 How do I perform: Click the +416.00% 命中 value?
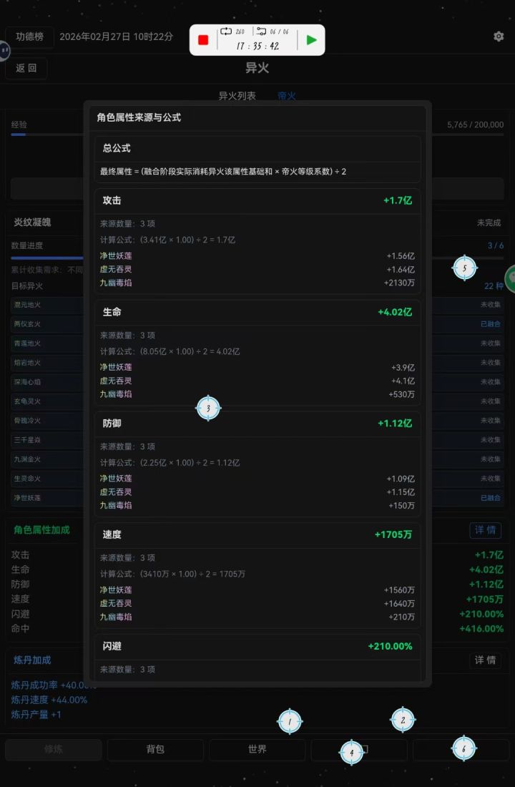coord(481,628)
